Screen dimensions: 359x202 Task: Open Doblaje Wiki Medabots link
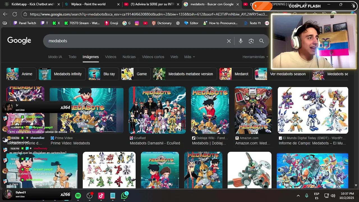(209, 143)
